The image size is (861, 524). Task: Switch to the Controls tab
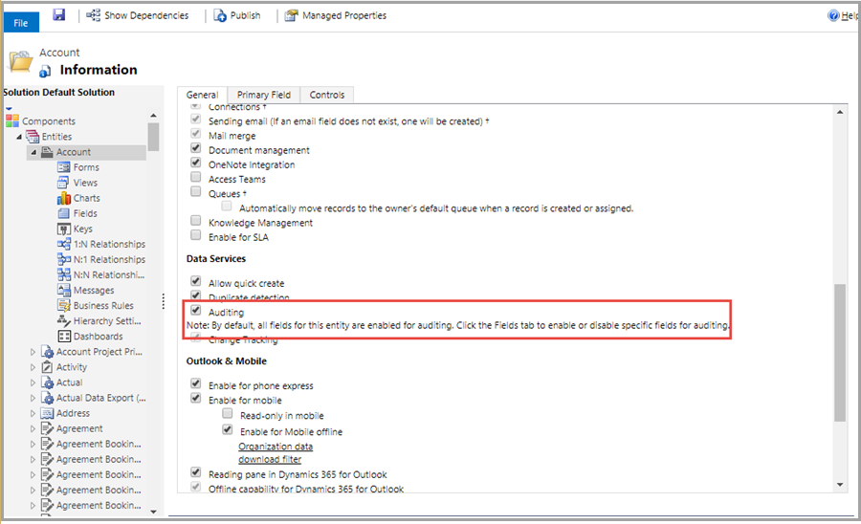tap(327, 95)
